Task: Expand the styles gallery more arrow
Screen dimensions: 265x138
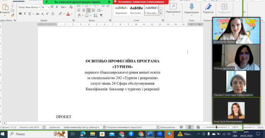Action: [161, 14]
